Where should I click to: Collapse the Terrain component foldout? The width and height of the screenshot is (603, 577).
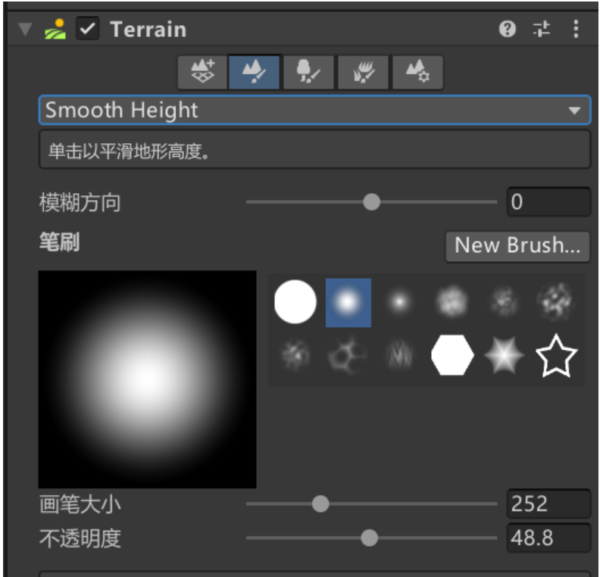25,30
